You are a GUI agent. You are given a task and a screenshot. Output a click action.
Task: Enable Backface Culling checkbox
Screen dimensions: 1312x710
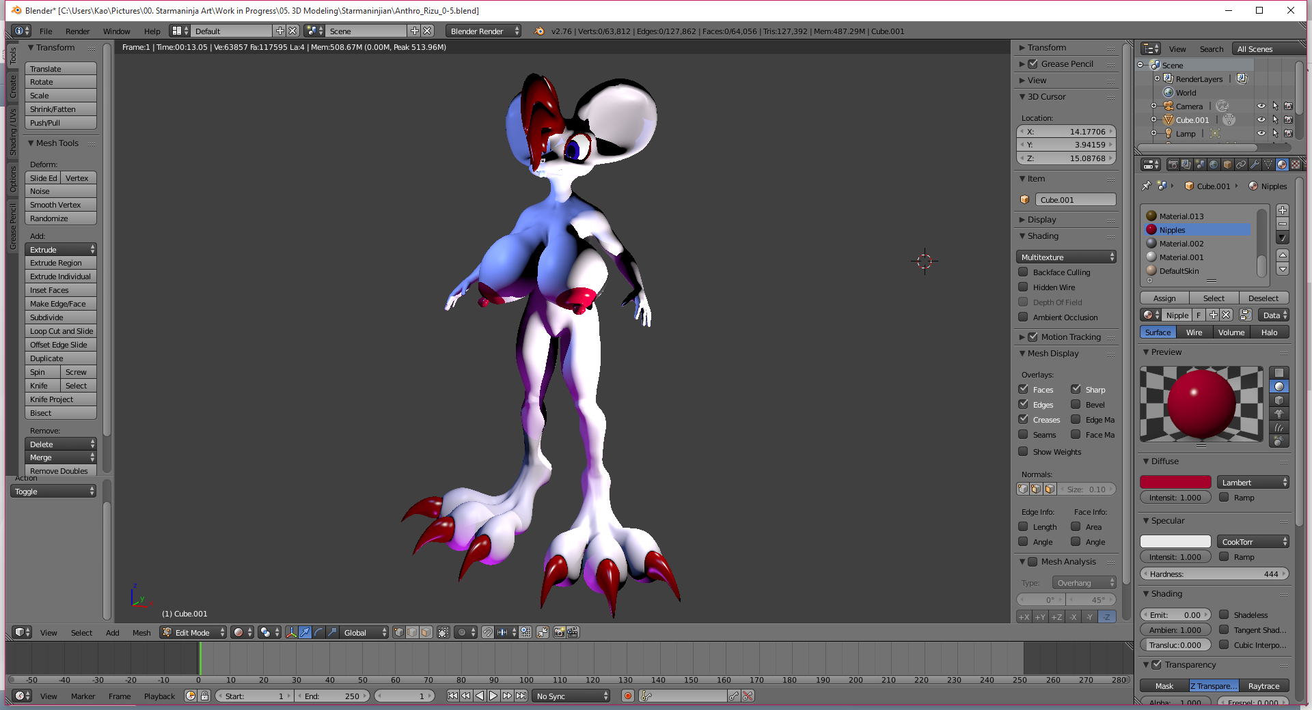click(x=1023, y=272)
